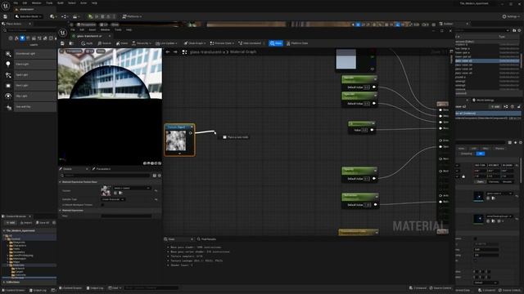Toggle the Is Default Meshpaint Texture checkbox

pos(102,205)
